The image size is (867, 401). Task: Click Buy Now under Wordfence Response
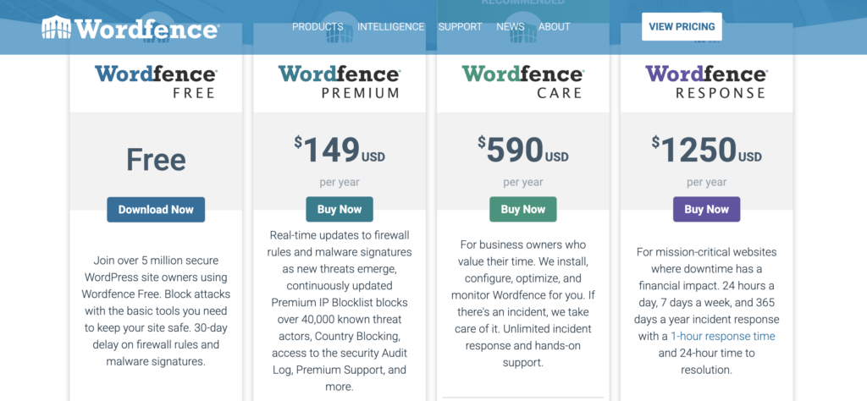pyautogui.click(x=707, y=209)
